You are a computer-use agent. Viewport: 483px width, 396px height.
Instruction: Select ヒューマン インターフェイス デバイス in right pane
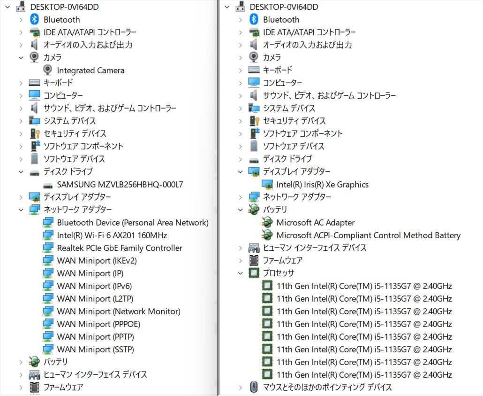pyautogui.click(x=315, y=248)
